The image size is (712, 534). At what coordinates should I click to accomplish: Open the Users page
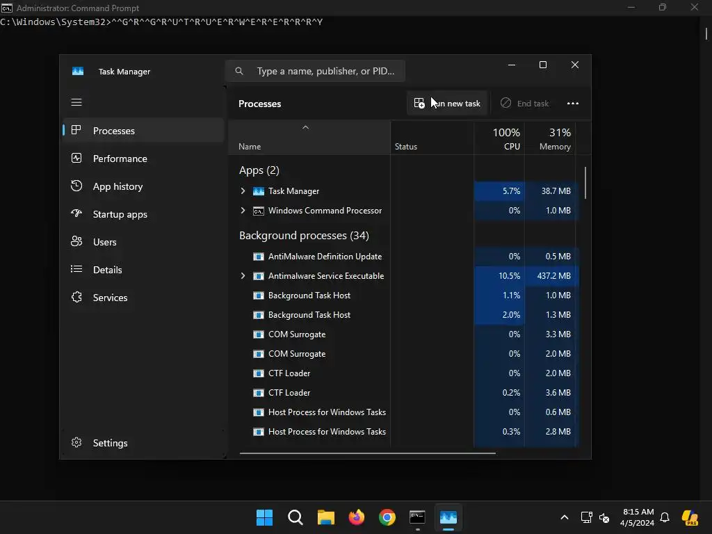(143, 242)
